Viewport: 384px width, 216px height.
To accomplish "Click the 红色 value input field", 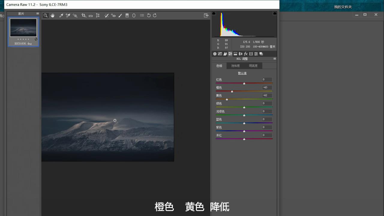I will point(267,79).
